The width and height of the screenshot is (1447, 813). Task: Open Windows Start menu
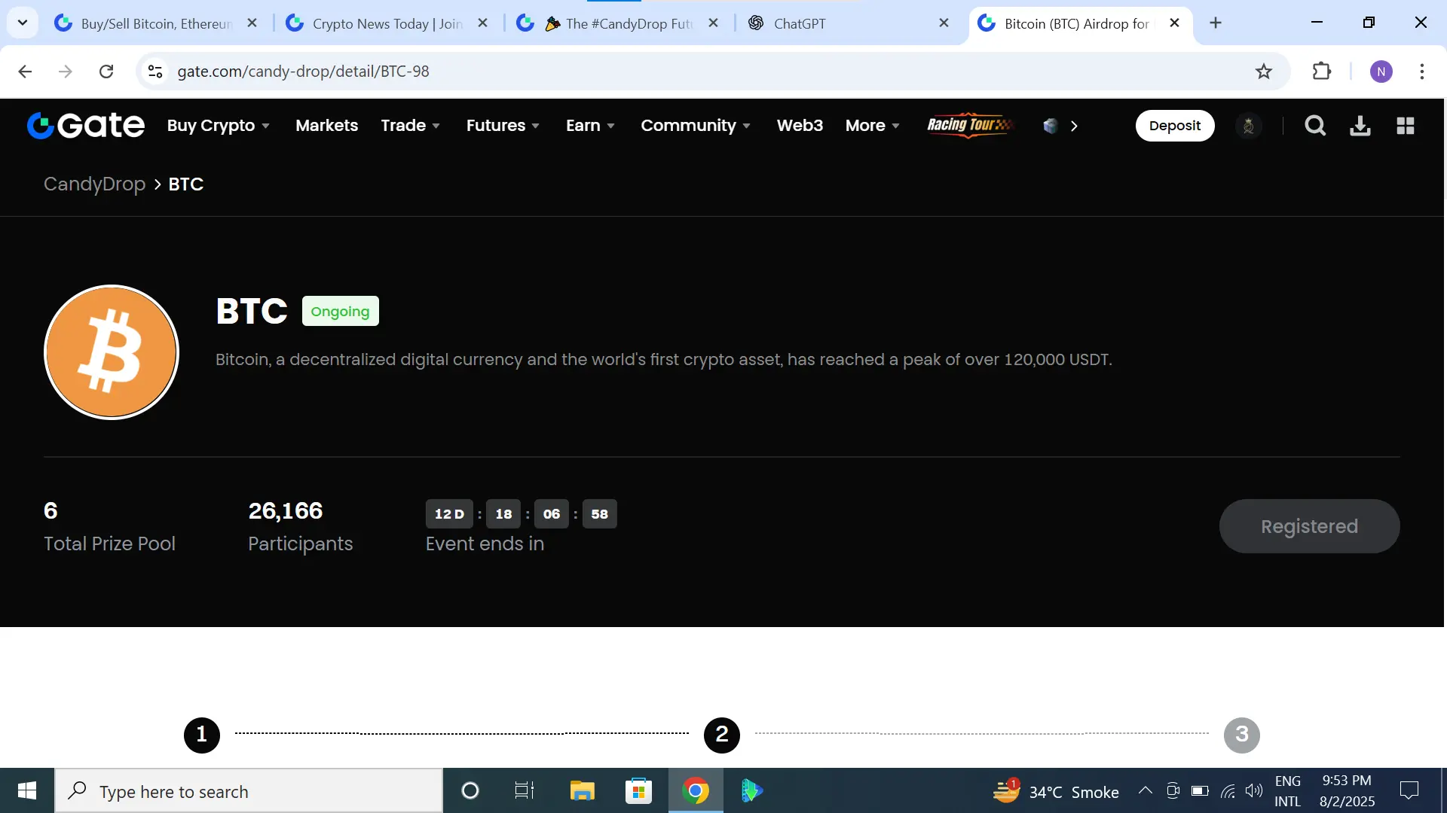(27, 791)
